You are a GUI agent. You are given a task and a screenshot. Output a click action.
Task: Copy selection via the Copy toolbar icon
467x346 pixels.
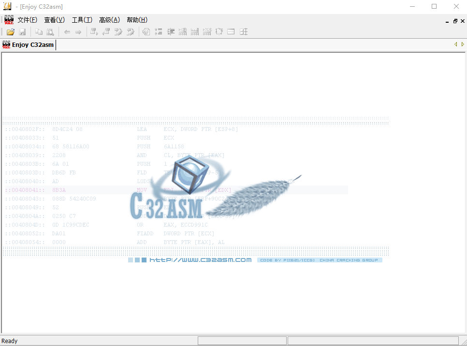(38, 31)
